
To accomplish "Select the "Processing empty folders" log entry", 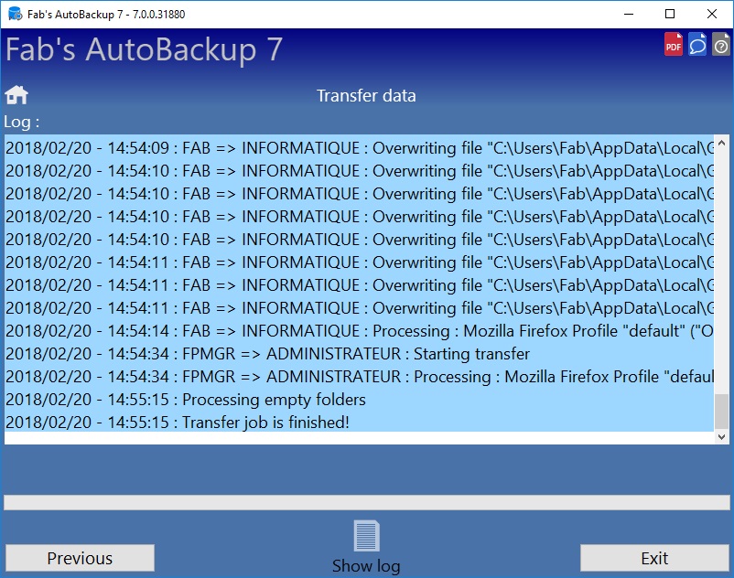I will coord(359,400).
